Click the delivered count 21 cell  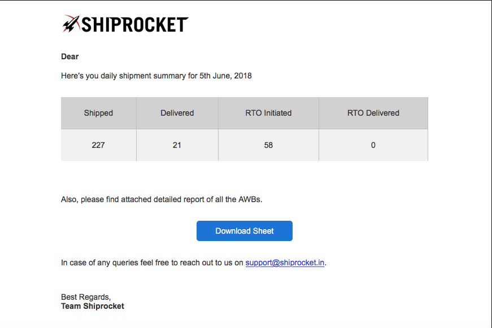point(177,145)
